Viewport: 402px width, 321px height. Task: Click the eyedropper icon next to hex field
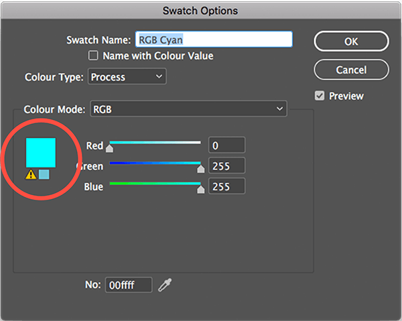pyautogui.click(x=165, y=285)
